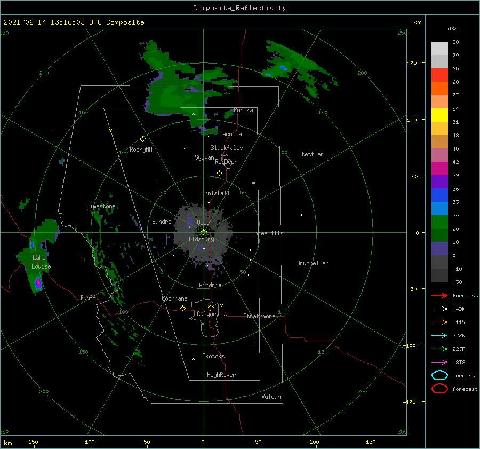Select the orange 111V arrow legend icon

pos(439,322)
